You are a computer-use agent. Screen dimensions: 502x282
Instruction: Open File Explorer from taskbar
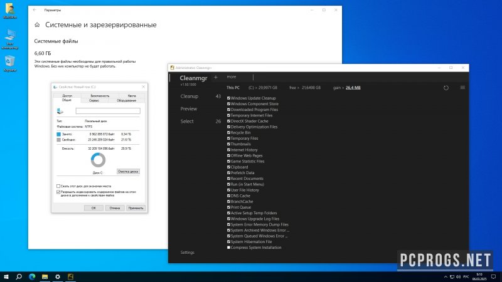coord(45,276)
